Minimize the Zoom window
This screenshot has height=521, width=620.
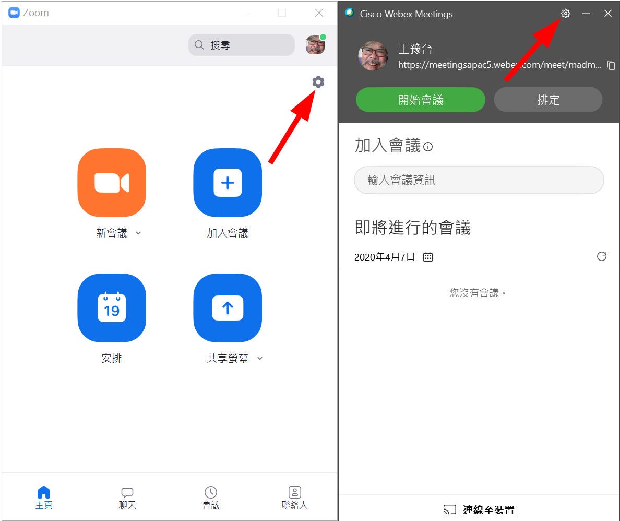pos(246,13)
